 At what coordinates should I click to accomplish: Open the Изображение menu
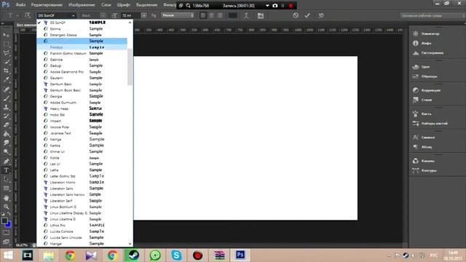[82, 5]
